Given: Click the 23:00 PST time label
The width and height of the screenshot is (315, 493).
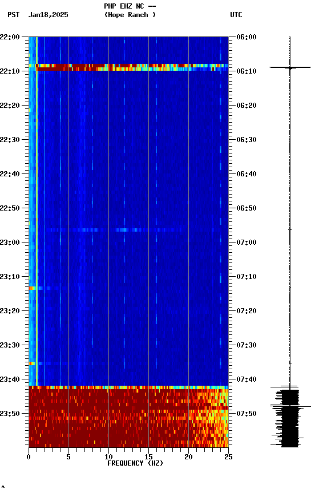Looking at the screenshot, I should pyautogui.click(x=10, y=243).
